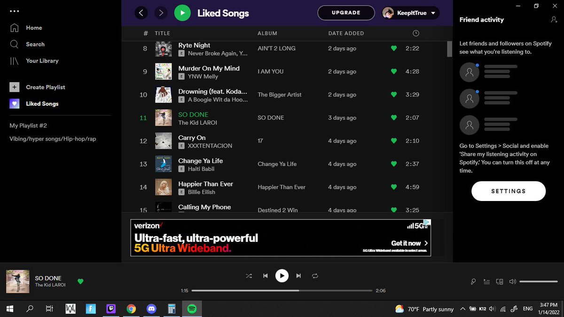Unlike Change Ya Life with its heart

[x=394, y=164]
